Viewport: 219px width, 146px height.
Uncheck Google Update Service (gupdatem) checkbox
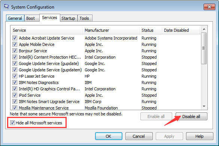pos(15,70)
